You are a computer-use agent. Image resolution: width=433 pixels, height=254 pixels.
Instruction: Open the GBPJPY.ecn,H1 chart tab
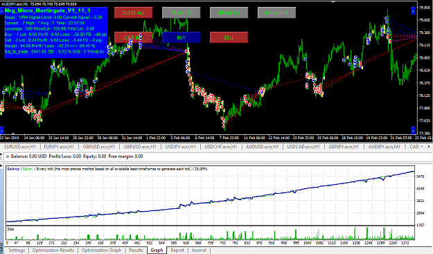point(344,147)
